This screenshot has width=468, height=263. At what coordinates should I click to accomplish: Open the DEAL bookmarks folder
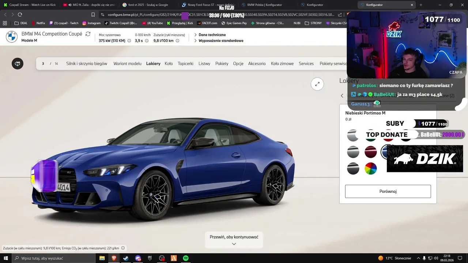click(x=21, y=23)
